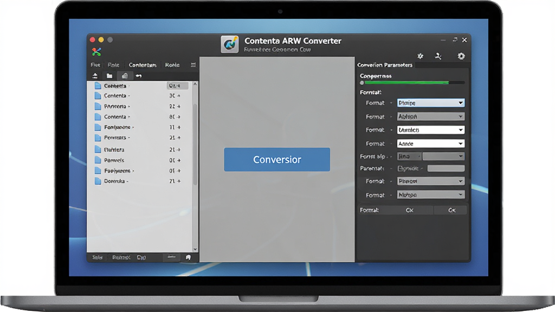
Task: Click the left OK button
Action: point(410,210)
